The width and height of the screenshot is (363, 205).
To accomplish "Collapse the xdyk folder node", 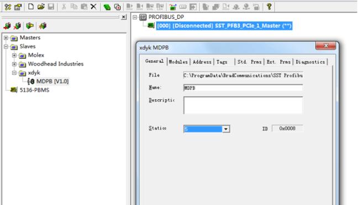I will pos(14,73).
